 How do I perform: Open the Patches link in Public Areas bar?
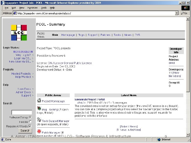(x=105, y=35)
